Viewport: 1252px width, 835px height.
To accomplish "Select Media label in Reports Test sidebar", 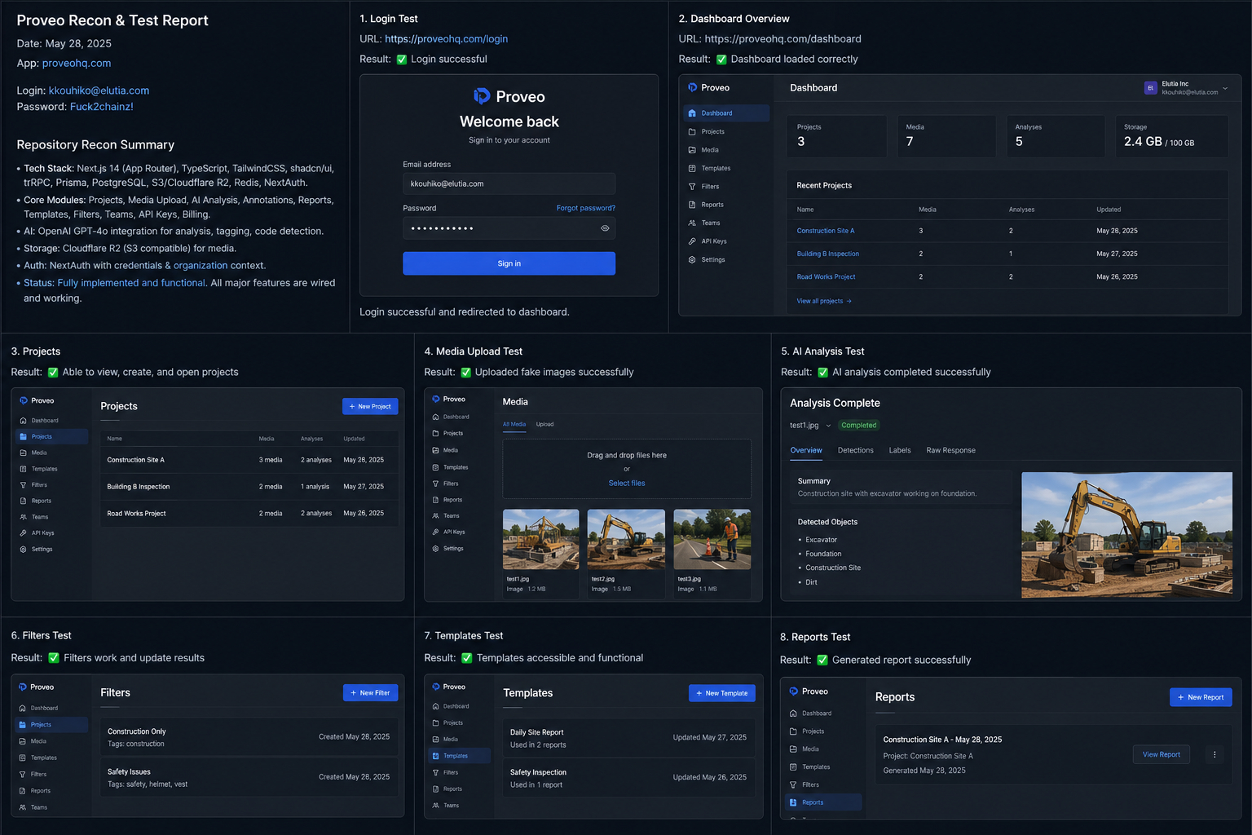I will [810, 749].
